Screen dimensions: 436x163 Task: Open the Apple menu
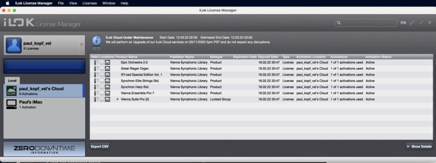[x=8, y=3]
